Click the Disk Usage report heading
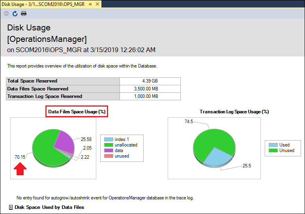The image size is (305, 214). click(29, 28)
